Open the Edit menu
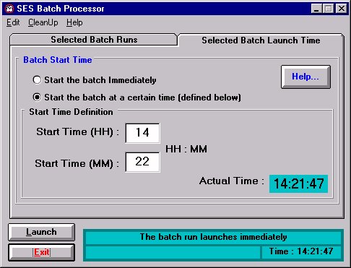 tap(13, 22)
